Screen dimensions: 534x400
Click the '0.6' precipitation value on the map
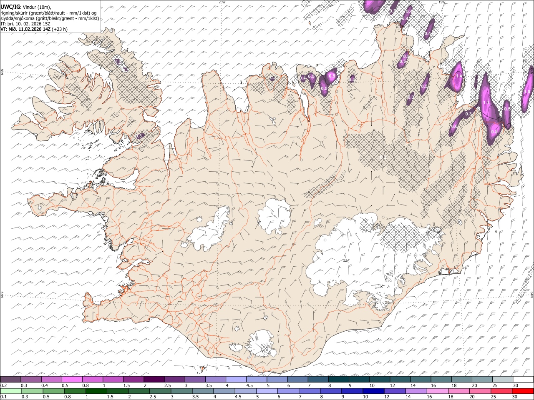coord(454,126)
